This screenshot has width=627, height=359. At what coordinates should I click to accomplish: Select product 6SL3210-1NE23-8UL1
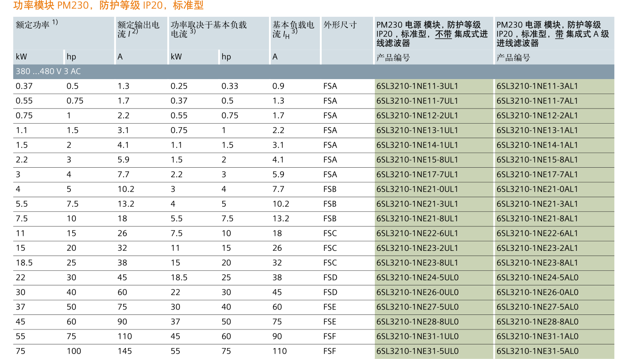(418, 263)
